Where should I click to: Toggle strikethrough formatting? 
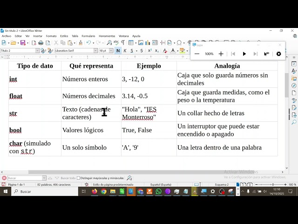pos(142,51)
